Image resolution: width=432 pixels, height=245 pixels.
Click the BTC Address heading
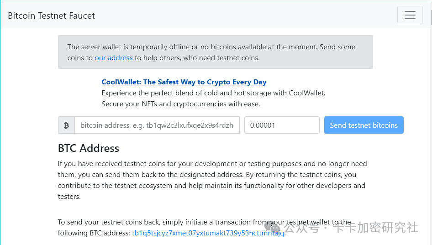click(x=89, y=148)
